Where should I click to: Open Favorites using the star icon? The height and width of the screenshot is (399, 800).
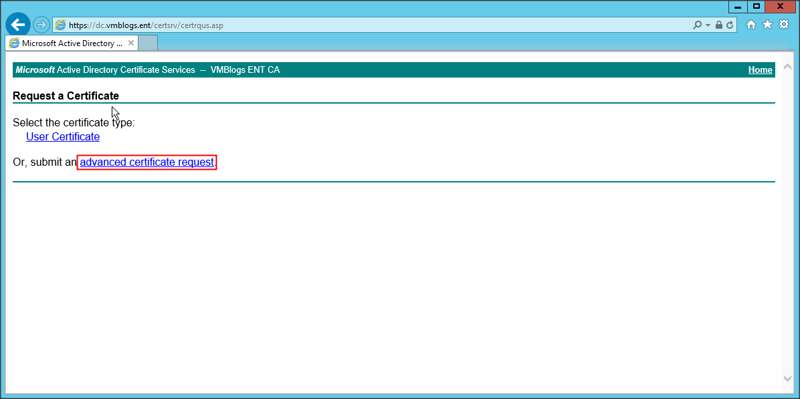[x=767, y=25]
